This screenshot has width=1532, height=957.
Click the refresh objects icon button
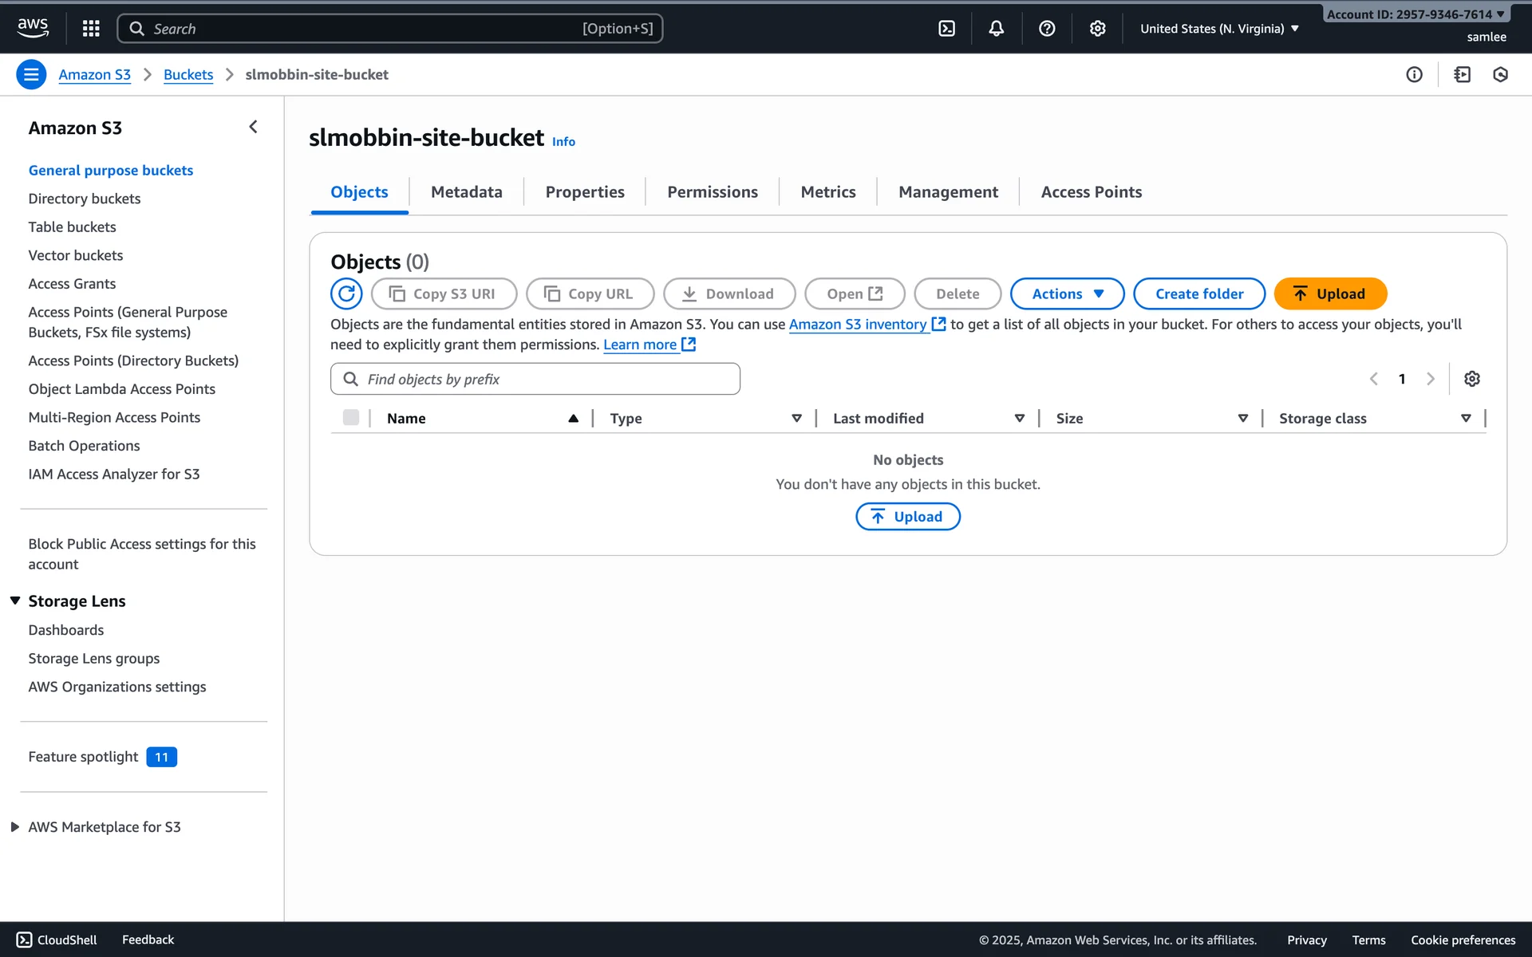coord(346,293)
